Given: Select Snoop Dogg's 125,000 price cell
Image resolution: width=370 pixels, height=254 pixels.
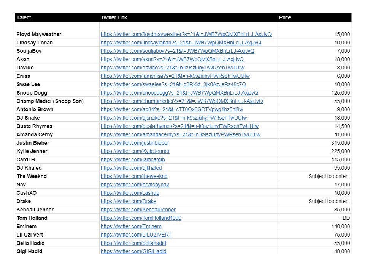Looking at the screenshot, I should tap(314, 93).
